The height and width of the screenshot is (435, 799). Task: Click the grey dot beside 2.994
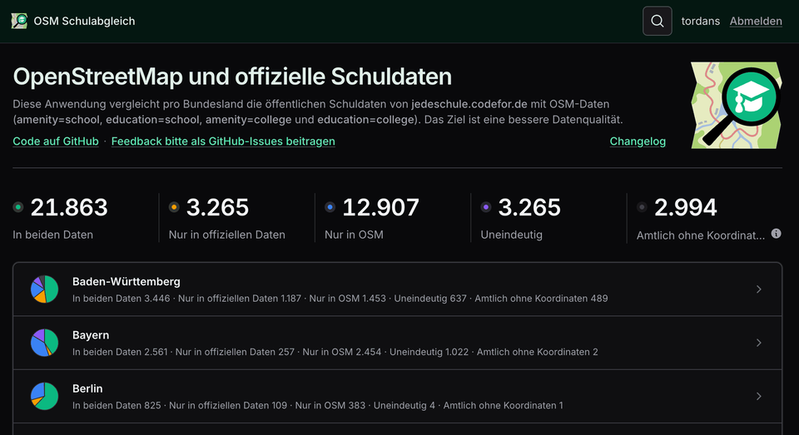click(x=642, y=207)
